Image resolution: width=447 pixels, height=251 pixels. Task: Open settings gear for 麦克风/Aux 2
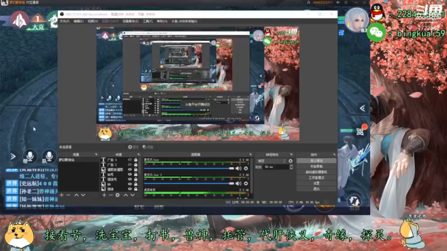click(246, 184)
